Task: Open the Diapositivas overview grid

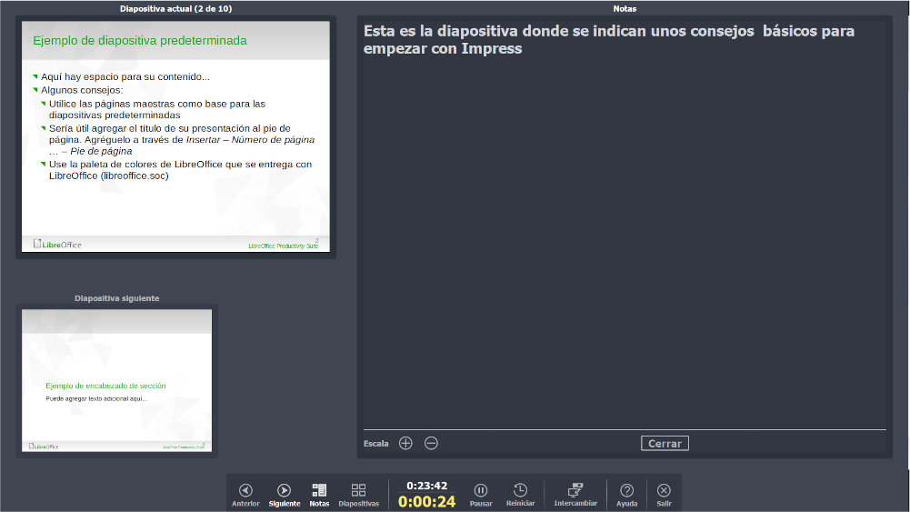Action: [359, 495]
